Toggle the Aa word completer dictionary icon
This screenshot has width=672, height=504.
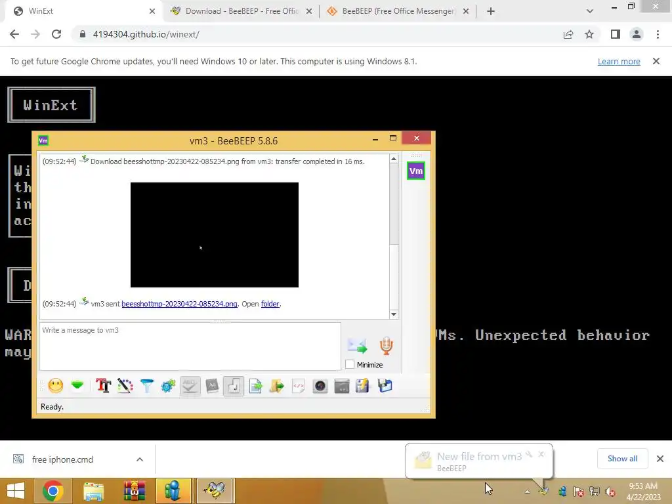tap(212, 386)
